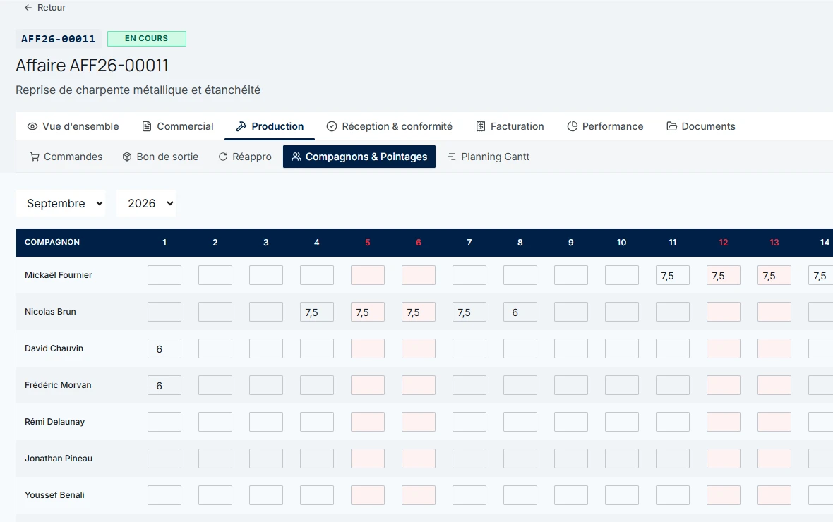This screenshot has height=522, width=833.
Task: Switch to the Commercial tab
Action: point(178,126)
